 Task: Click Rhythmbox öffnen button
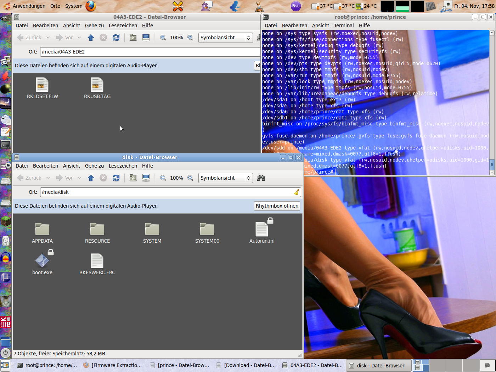[277, 206]
